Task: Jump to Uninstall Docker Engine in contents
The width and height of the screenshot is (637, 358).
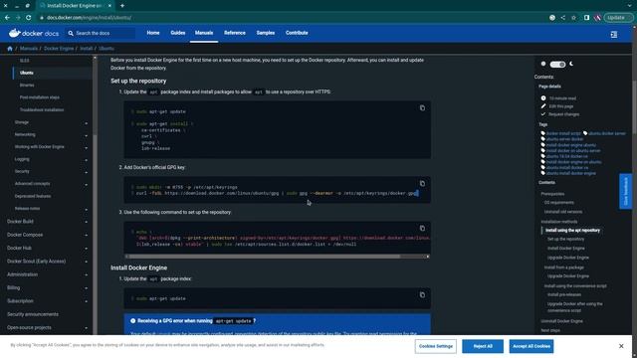Action: [561, 321]
